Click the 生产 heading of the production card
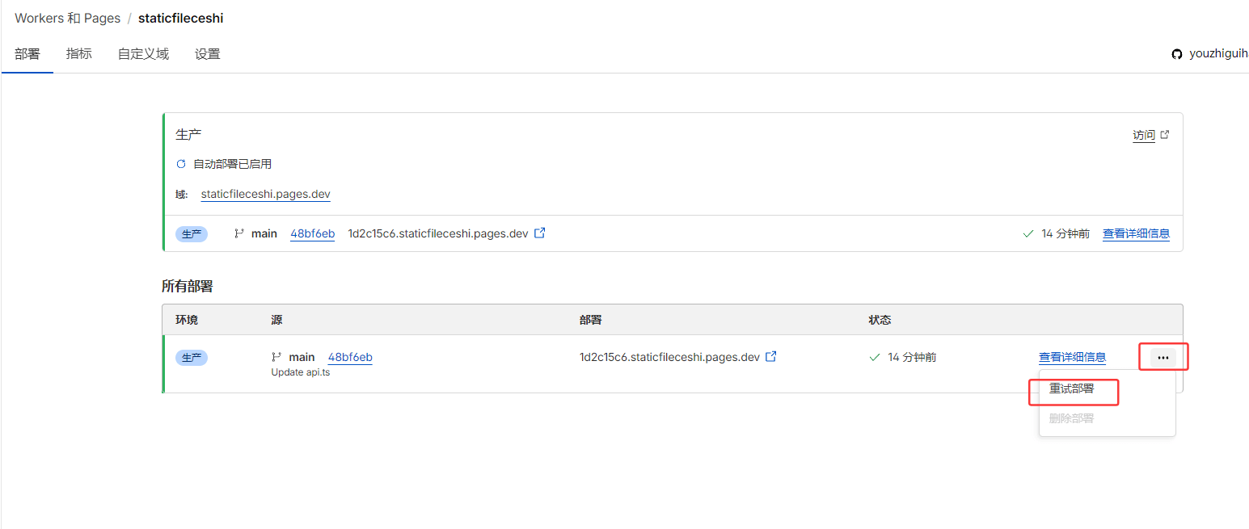Viewport: 1249px width, 529px height. pyautogui.click(x=188, y=134)
